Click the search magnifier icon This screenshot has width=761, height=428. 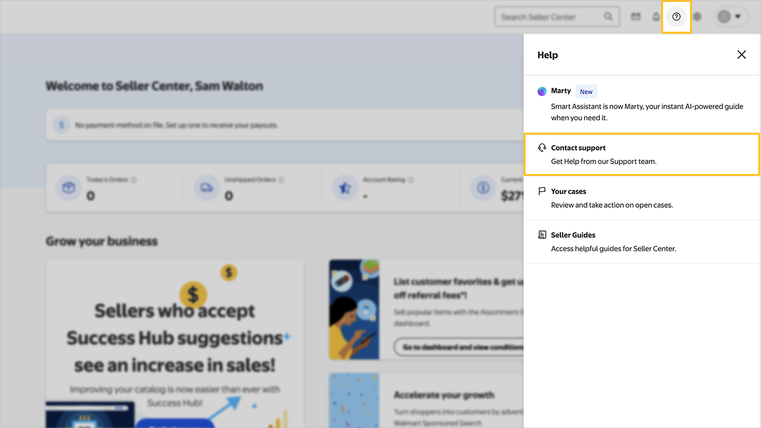pyautogui.click(x=608, y=17)
